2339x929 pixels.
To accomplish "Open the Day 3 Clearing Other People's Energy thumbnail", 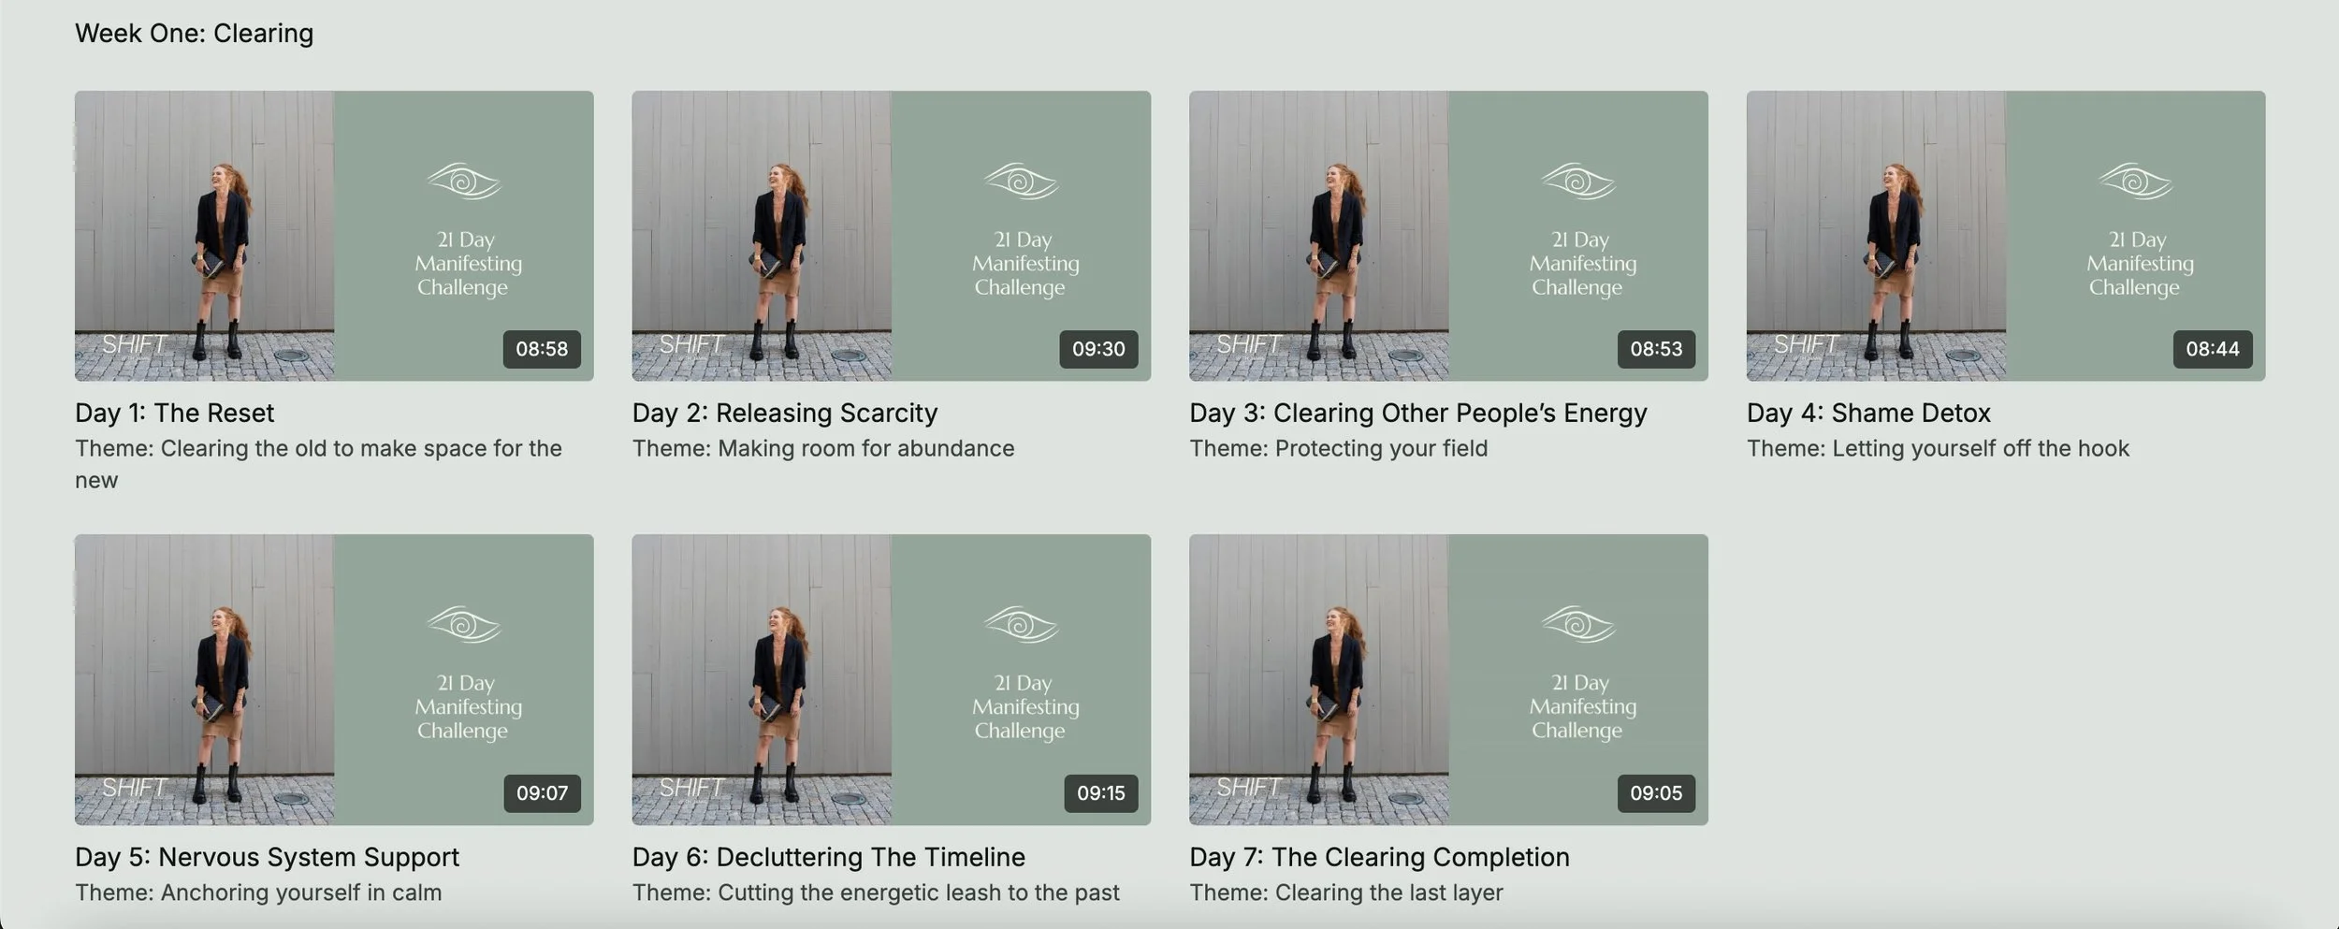I will pos(1448,236).
